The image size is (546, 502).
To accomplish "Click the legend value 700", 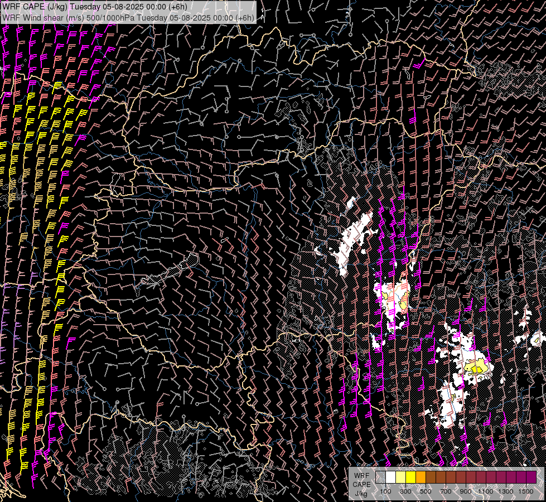I will click(x=446, y=491).
